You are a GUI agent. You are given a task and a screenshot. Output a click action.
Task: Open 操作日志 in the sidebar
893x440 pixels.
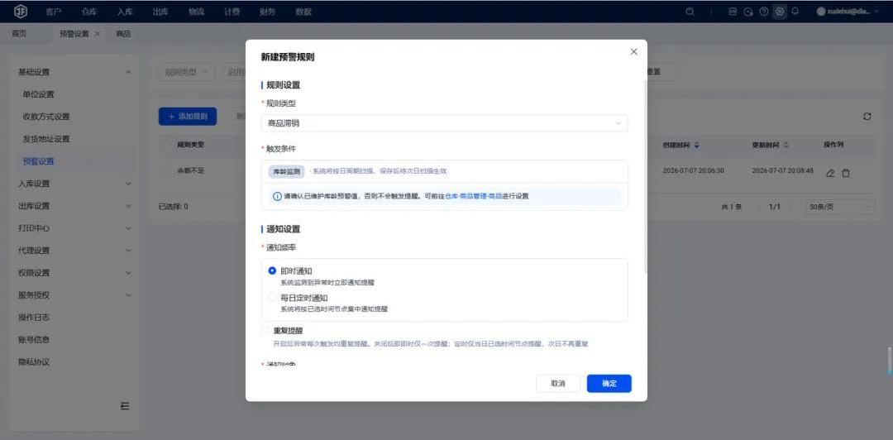pos(34,318)
